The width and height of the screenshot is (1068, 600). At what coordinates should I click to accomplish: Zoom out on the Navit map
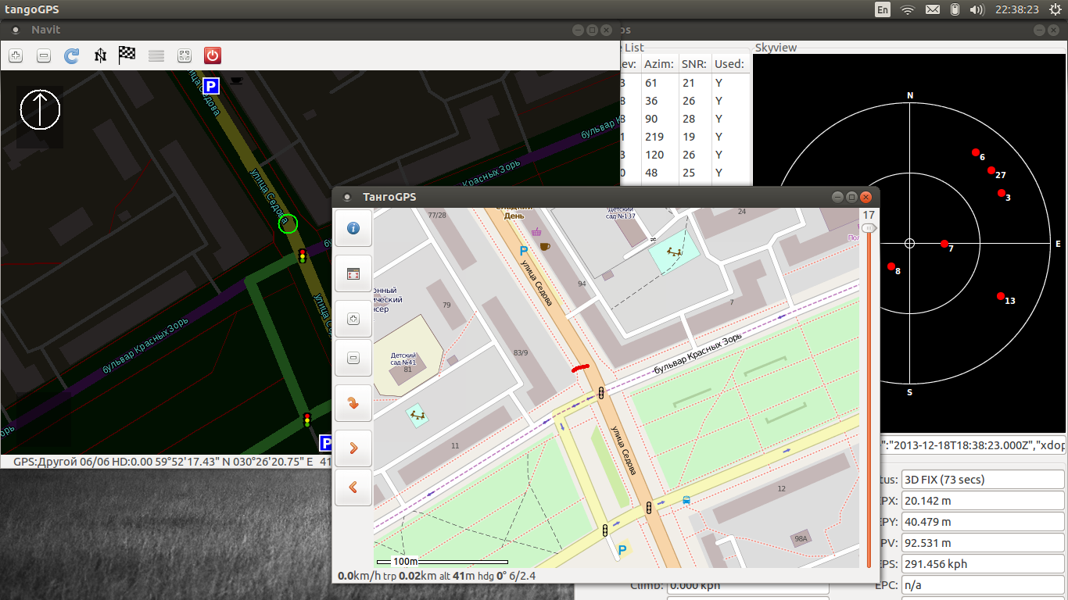(x=44, y=55)
